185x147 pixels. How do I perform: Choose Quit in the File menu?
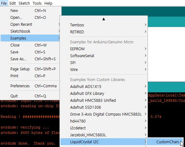click(x=30, y=96)
